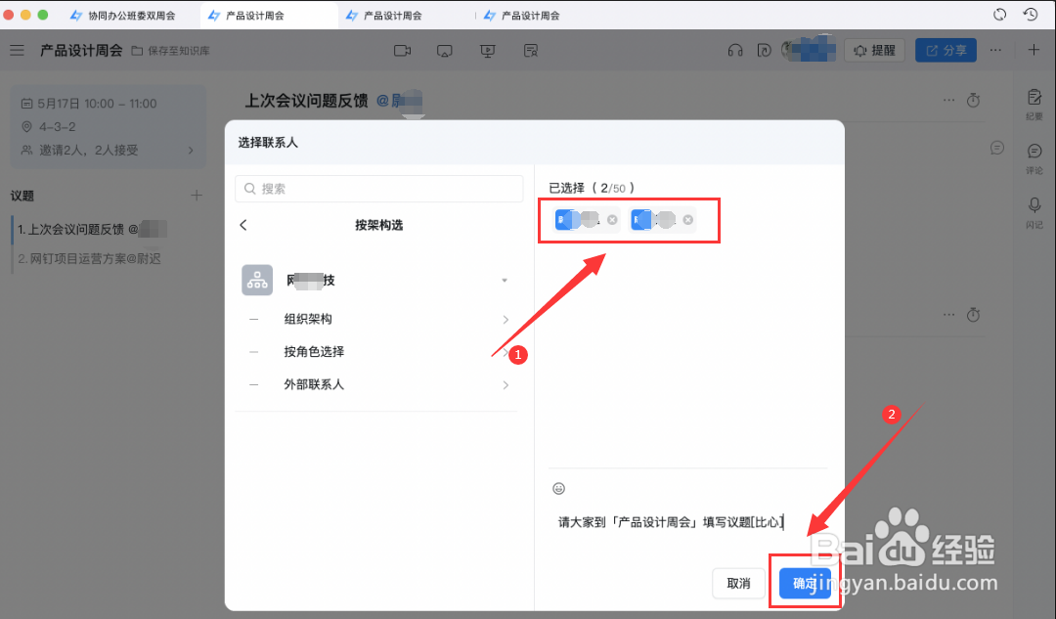Click the 已选择 (2/50) label
Viewport: 1056px width, 619px height.
point(592,188)
